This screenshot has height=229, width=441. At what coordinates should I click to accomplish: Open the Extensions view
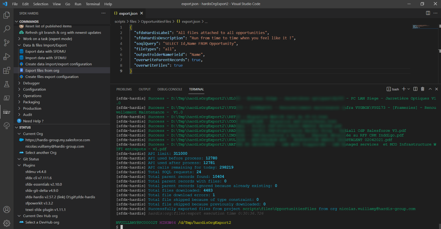click(7, 70)
